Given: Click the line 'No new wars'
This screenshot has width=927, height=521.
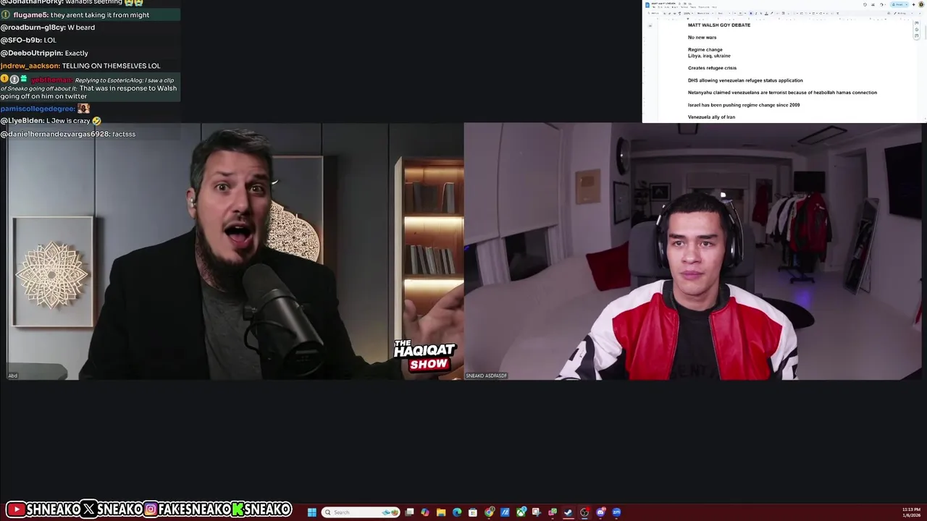Looking at the screenshot, I should point(702,38).
